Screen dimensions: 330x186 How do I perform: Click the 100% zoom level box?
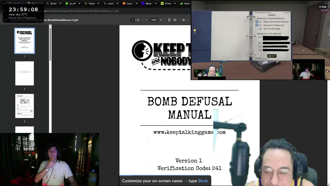click(x=154, y=20)
